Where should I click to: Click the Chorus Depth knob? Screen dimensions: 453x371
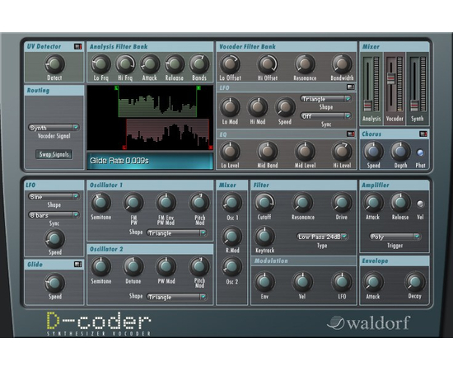pyautogui.click(x=400, y=151)
